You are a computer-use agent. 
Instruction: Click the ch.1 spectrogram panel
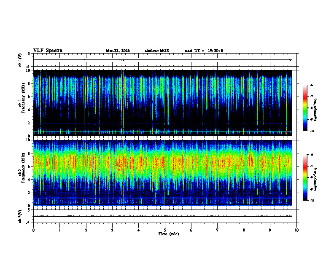point(163,103)
